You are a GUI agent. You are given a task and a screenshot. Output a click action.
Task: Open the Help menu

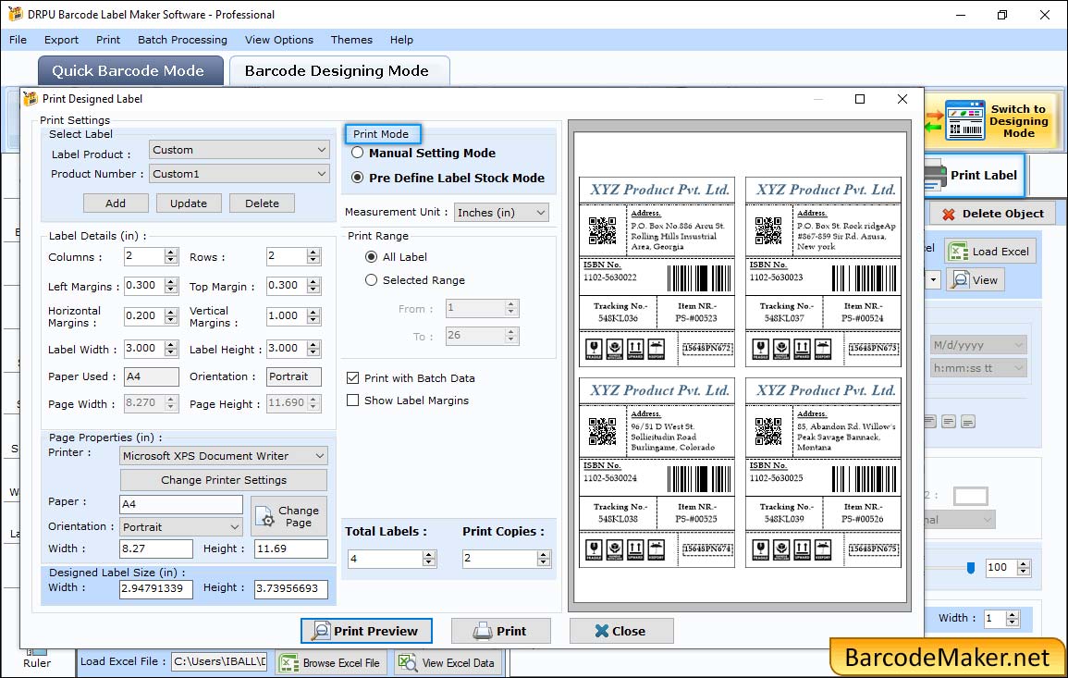pyautogui.click(x=402, y=40)
